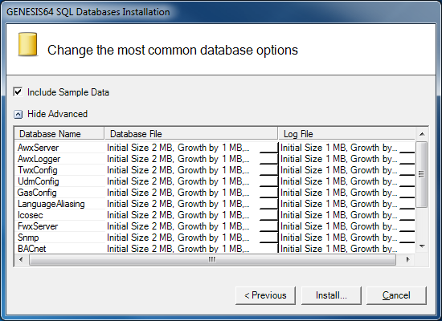Click the Database Name column header
The height and width of the screenshot is (321, 442).
click(x=59, y=134)
